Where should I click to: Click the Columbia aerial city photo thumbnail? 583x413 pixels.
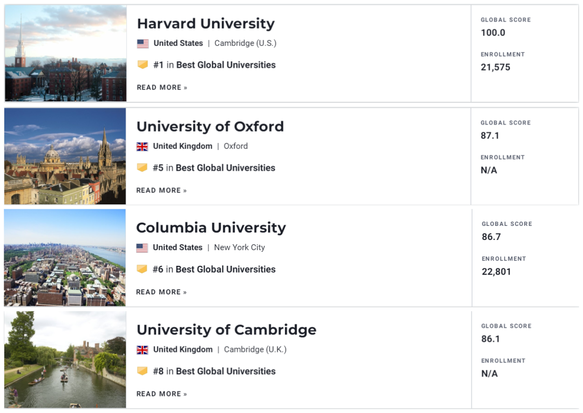65,258
